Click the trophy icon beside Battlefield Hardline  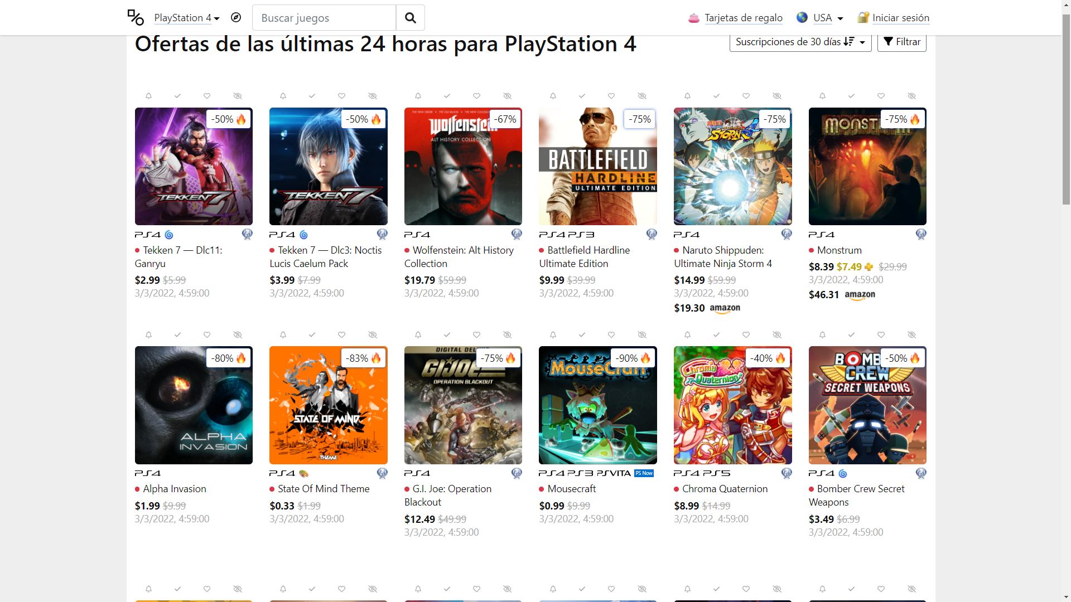(652, 234)
